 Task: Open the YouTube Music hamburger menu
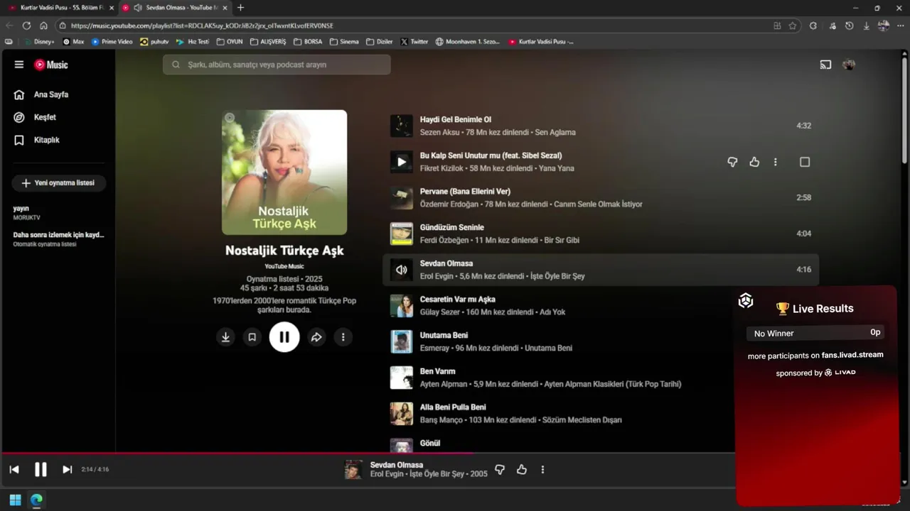point(19,65)
